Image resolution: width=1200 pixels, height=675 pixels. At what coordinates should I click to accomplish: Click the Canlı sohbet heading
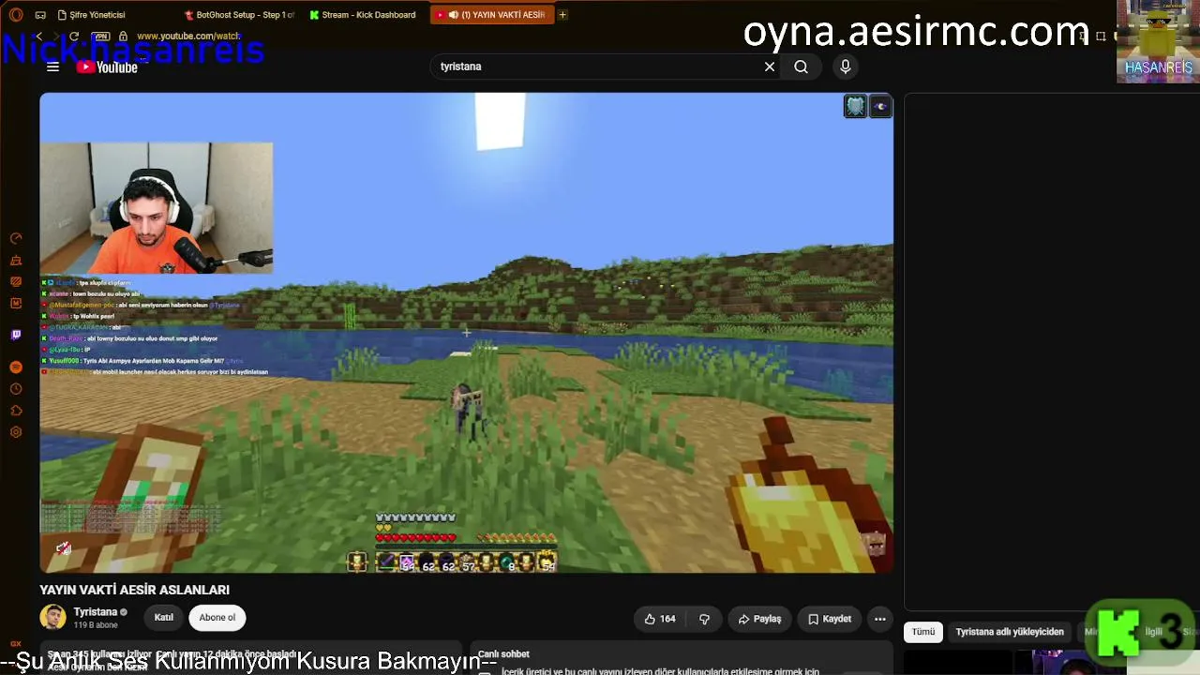pos(503,653)
